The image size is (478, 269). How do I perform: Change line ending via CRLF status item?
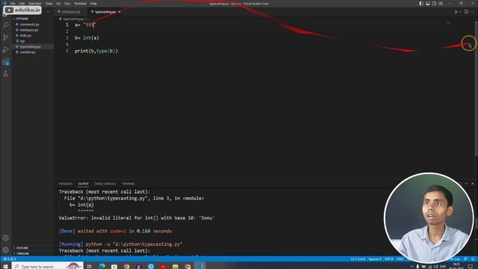400,259
